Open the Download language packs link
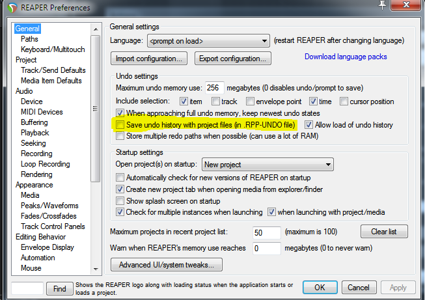Image resolution: width=425 pixels, height=300 pixels. pos(346,57)
